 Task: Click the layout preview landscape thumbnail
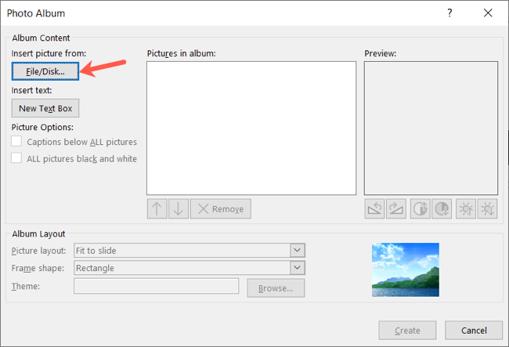point(406,269)
